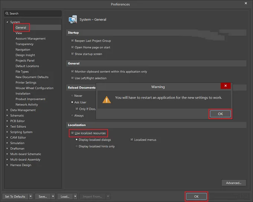Toggle Use Left/Right selection checkbox
The width and height of the screenshot is (253, 202).
(x=73, y=78)
